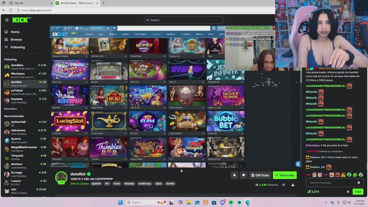Favorite the Respin Slot game star
368x207 pixels.
87,82
